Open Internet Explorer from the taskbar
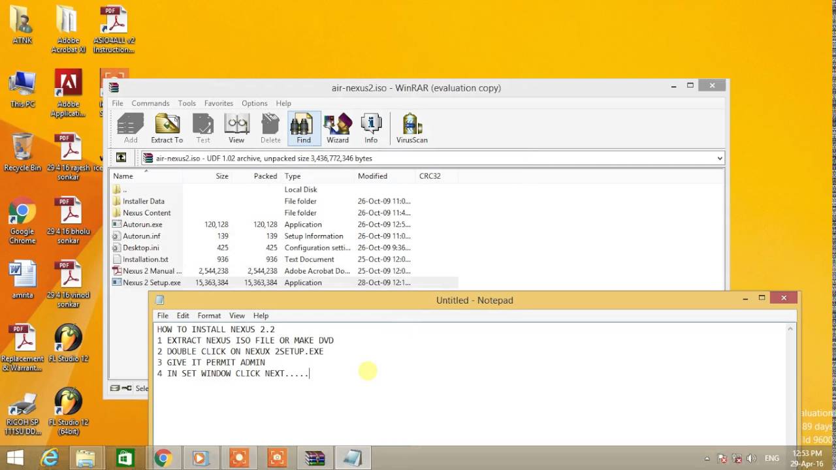836x470 pixels. point(50,458)
